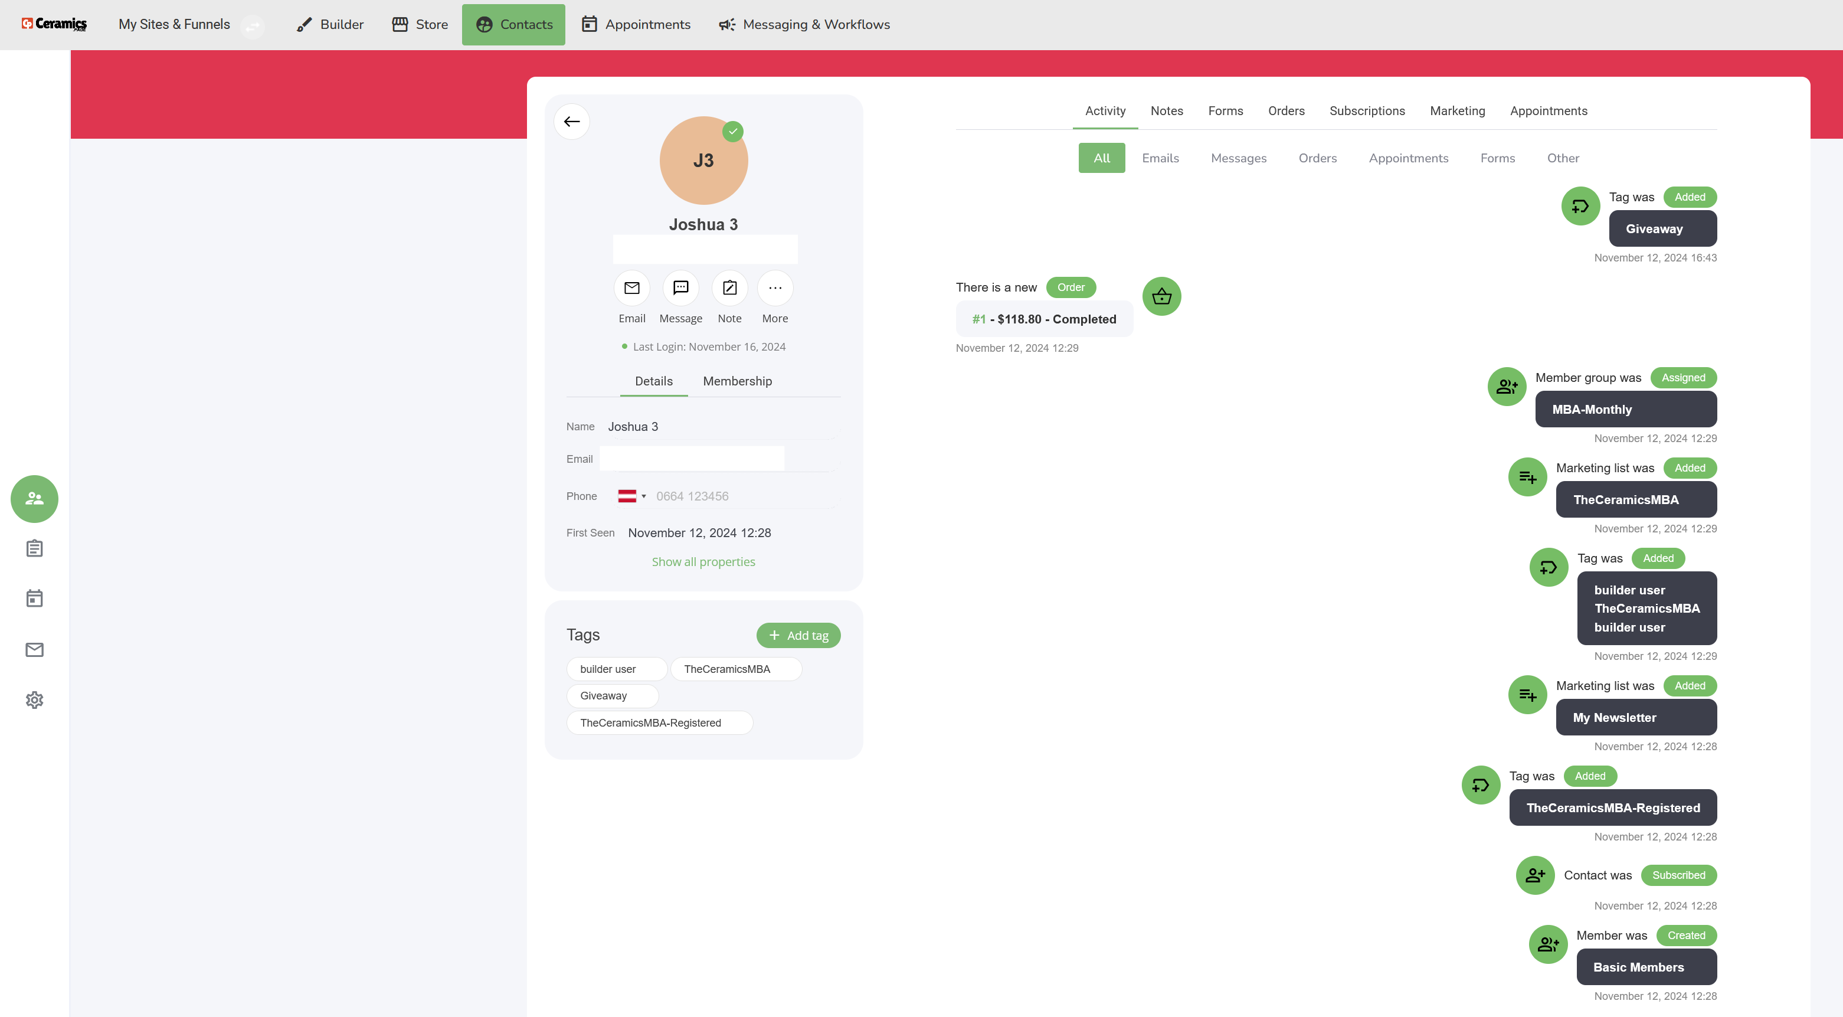Open the Builder section

(330, 24)
